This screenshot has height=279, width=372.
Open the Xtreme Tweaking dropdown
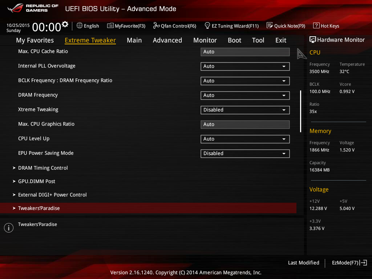tap(245, 110)
